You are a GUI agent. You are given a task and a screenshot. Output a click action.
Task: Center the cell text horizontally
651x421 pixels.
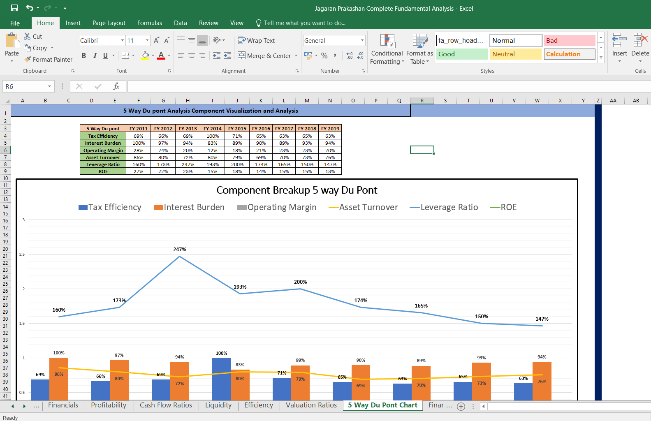[192, 56]
